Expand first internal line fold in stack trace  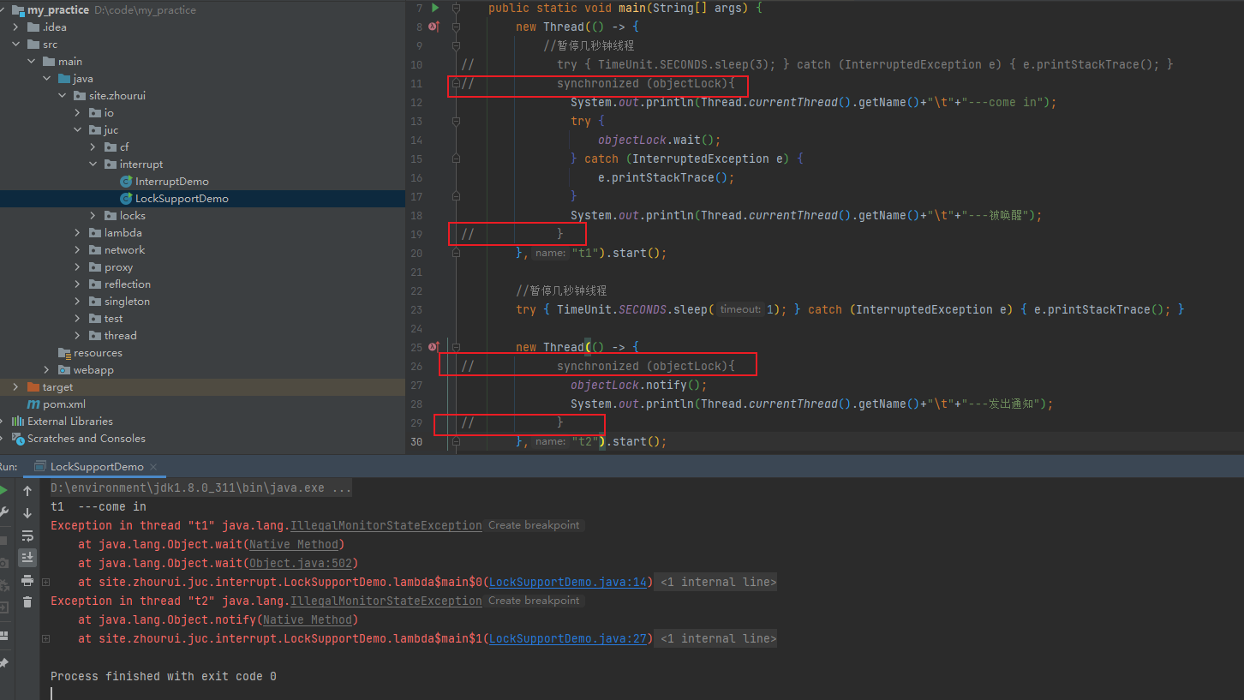45,583
